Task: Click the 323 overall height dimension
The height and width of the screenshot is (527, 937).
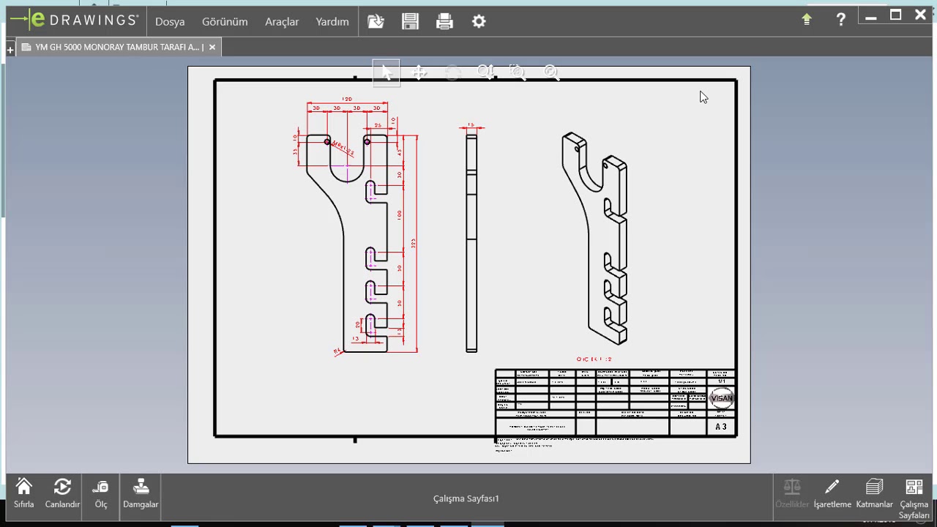Action: (x=414, y=243)
